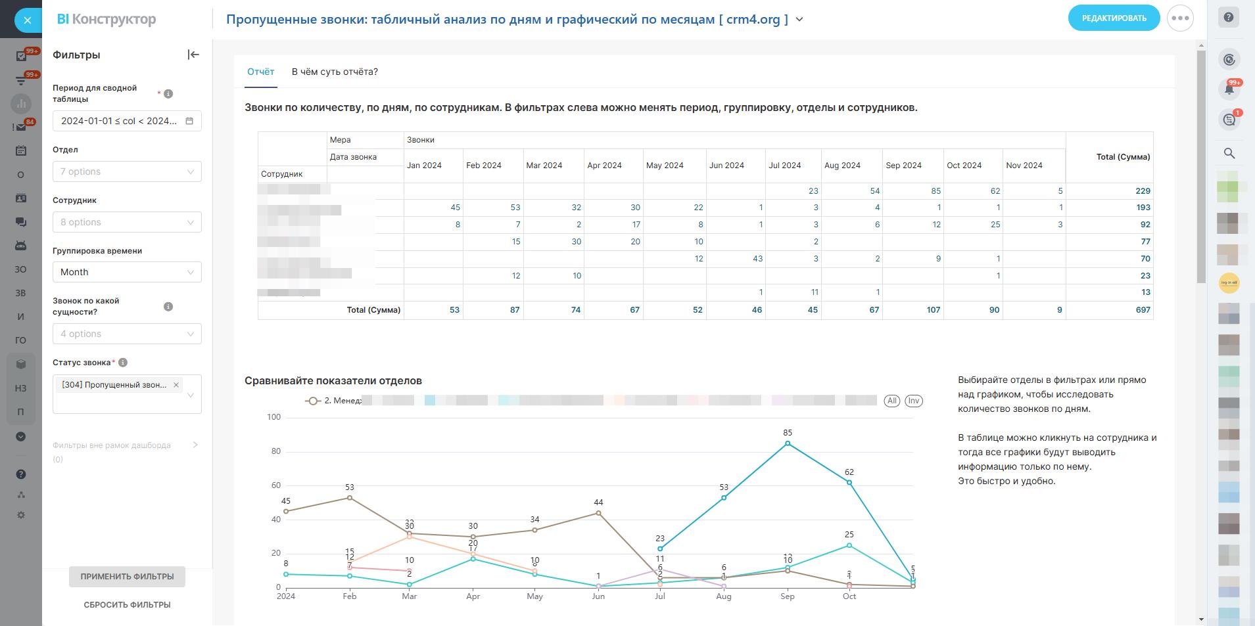
Task: Open the settings gear in left sidebar
Action: coord(21,515)
